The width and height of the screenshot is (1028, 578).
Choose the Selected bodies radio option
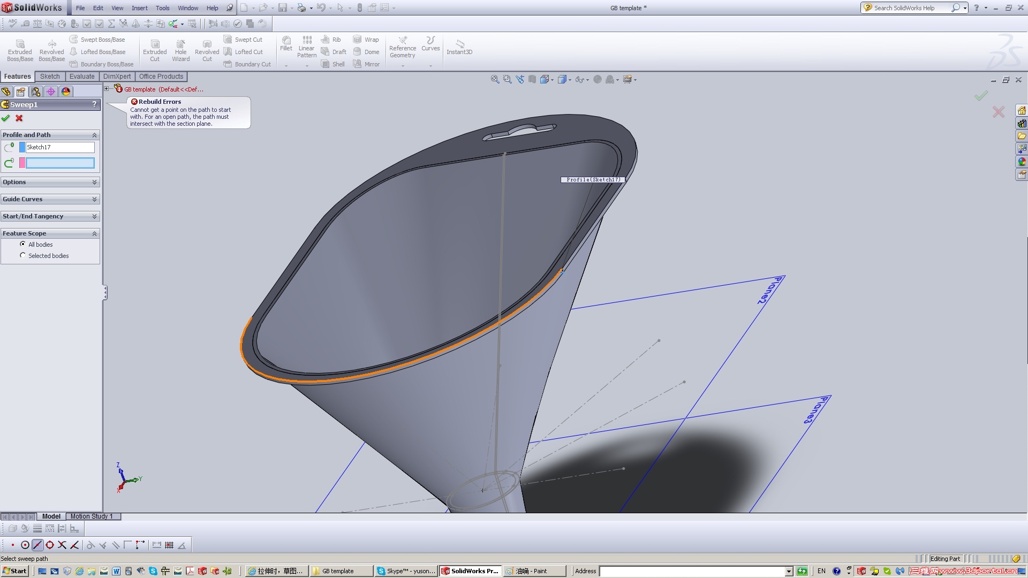[23, 255]
